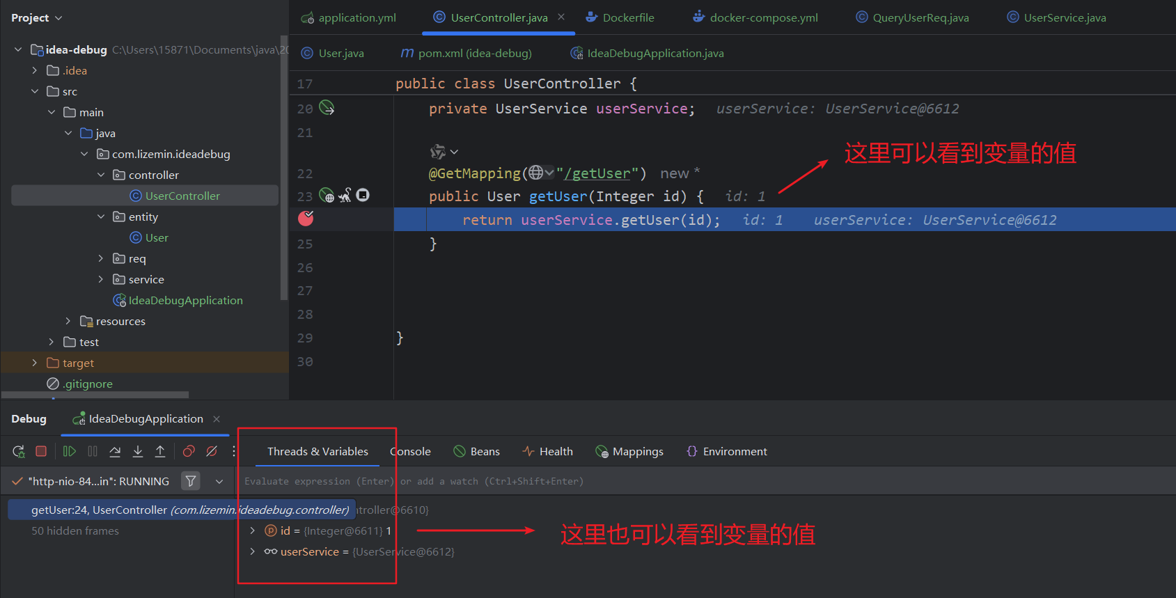This screenshot has height=598, width=1176.
Task: Click the Step Into debugger icon
Action: 138,452
